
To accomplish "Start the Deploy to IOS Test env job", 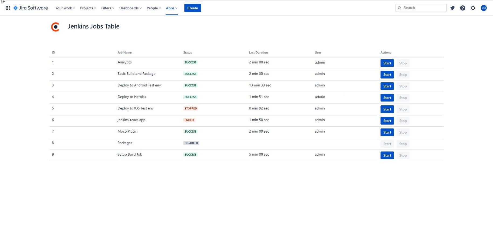I will coord(387,109).
